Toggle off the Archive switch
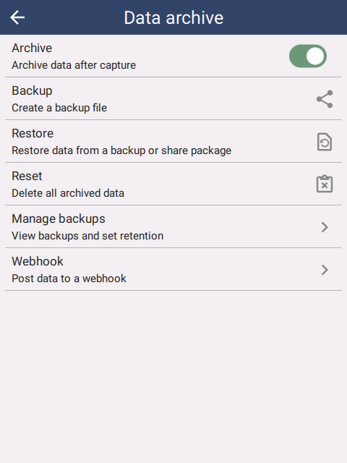The width and height of the screenshot is (347, 463). pyautogui.click(x=308, y=56)
